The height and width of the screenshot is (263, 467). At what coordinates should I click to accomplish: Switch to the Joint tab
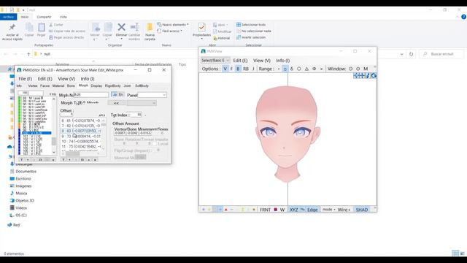[127, 86]
